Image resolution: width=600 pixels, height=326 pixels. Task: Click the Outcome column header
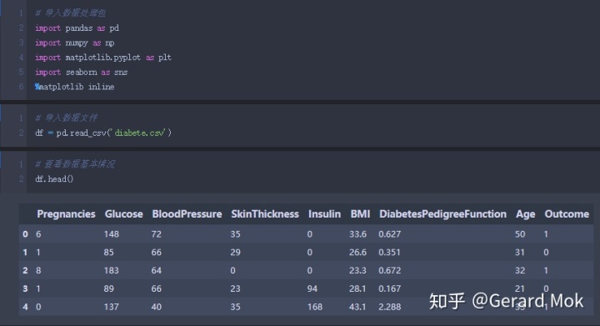tap(567, 214)
